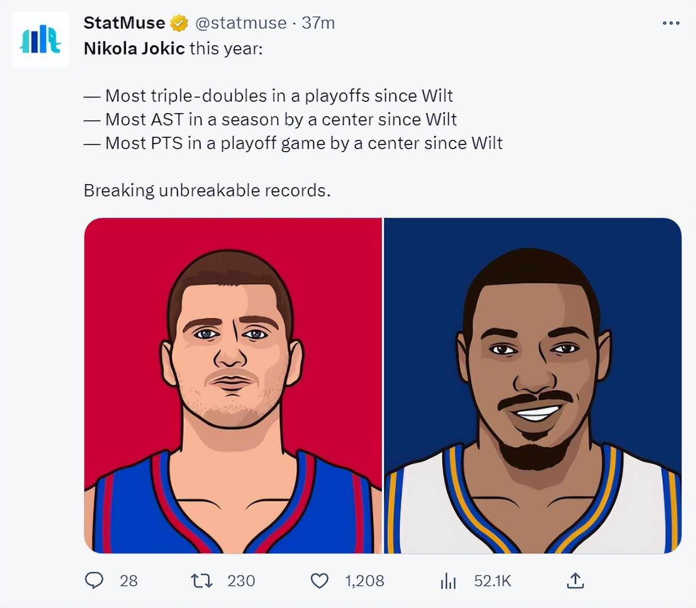This screenshot has width=696, height=608.
Task: Click the bold Nikola Jokic text
Action: click(134, 48)
